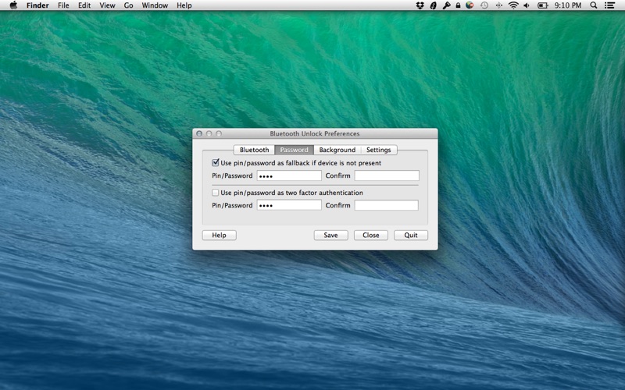The width and height of the screenshot is (625, 390).
Task: Switch to the Background tab
Action: 337,150
